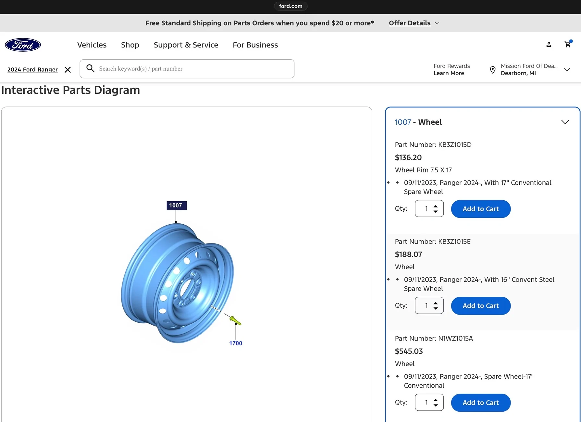Select the Part Number: KB3Z1015D text
Image resolution: width=581 pixels, height=422 pixels.
click(433, 145)
